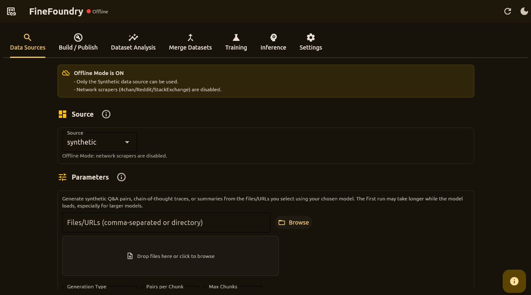Open the Data Sources tab
The height and width of the screenshot is (295, 531).
27,42
